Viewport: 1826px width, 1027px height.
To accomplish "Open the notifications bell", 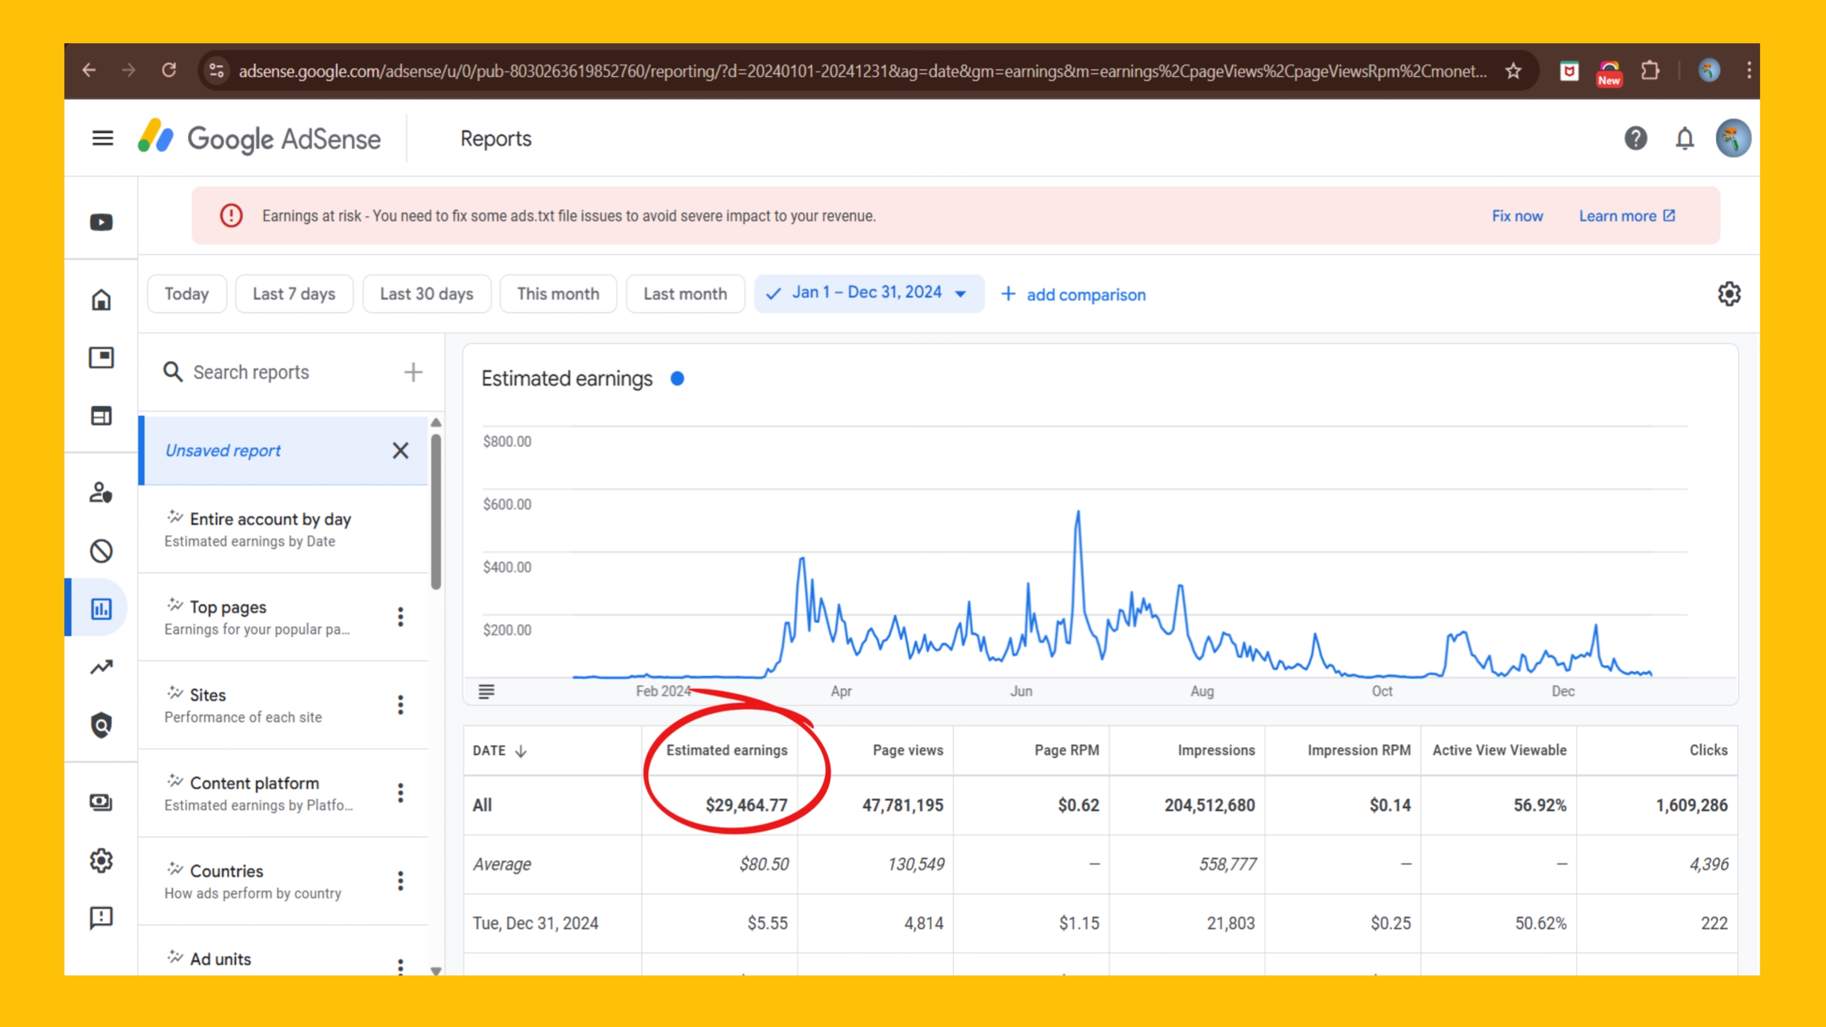I will coord(1685,138).
